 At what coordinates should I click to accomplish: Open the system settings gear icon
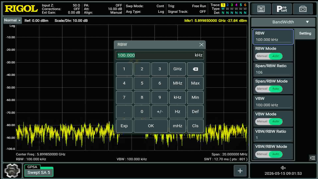point(12,171)
